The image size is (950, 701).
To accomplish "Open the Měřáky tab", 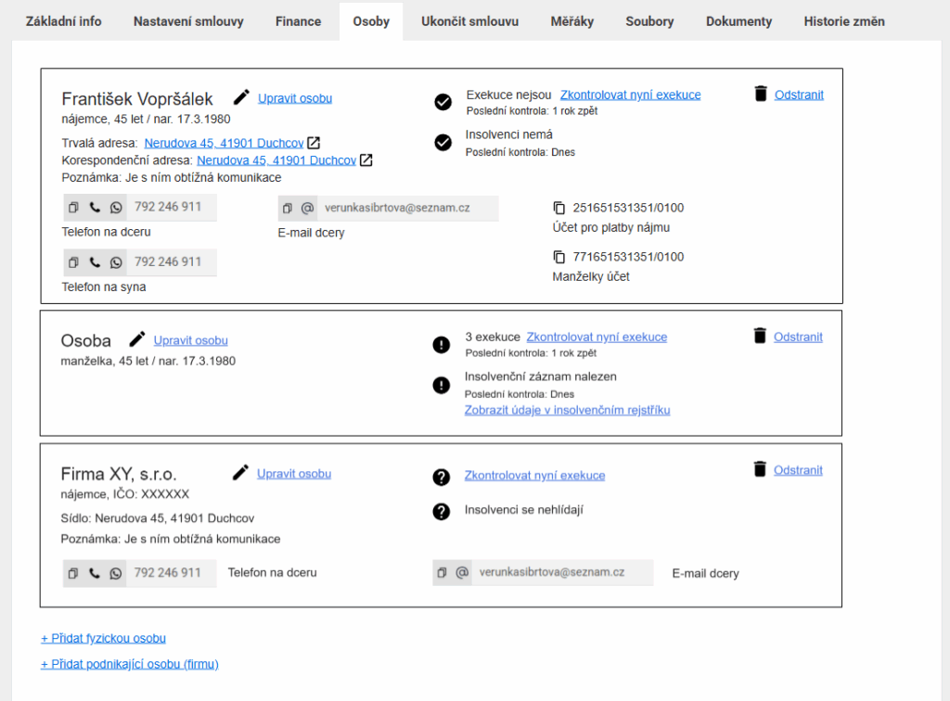I will tap(571, 21).
